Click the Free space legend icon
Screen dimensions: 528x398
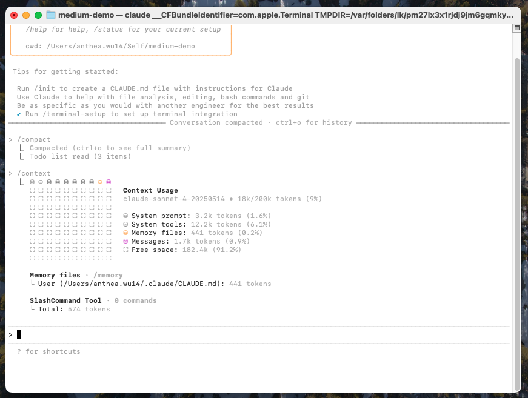[125, 250]
